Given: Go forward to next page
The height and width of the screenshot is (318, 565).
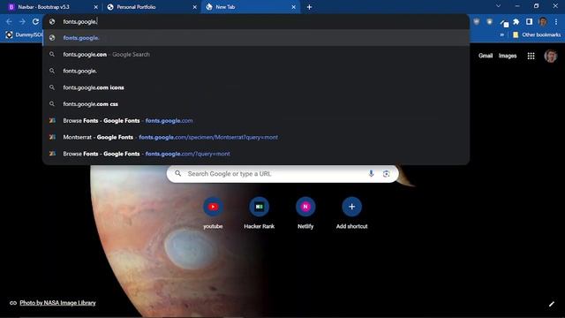Looking at the screenshot, I should (22, 21).
